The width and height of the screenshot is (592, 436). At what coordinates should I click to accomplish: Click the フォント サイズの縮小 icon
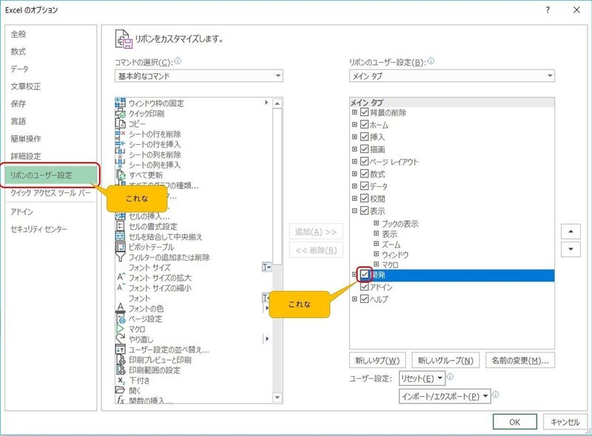coord(120,287)
